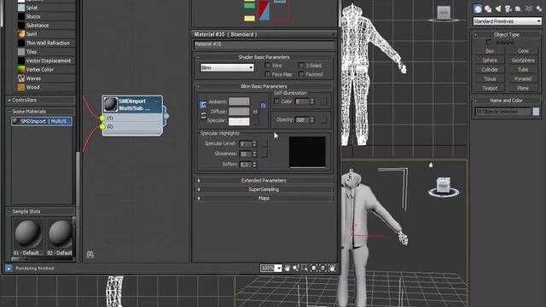Open the Motion tab in command panel
546x307 pixels.
[508, 9]
